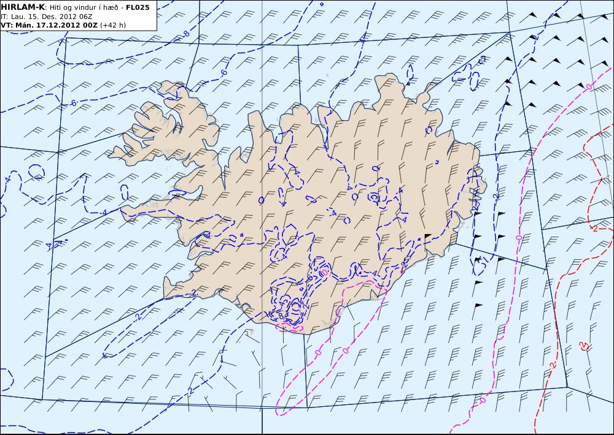Select the "Hiti og vindur í hæð" title text
Viewport: 614px width, 435px height.
coord(84,7)
